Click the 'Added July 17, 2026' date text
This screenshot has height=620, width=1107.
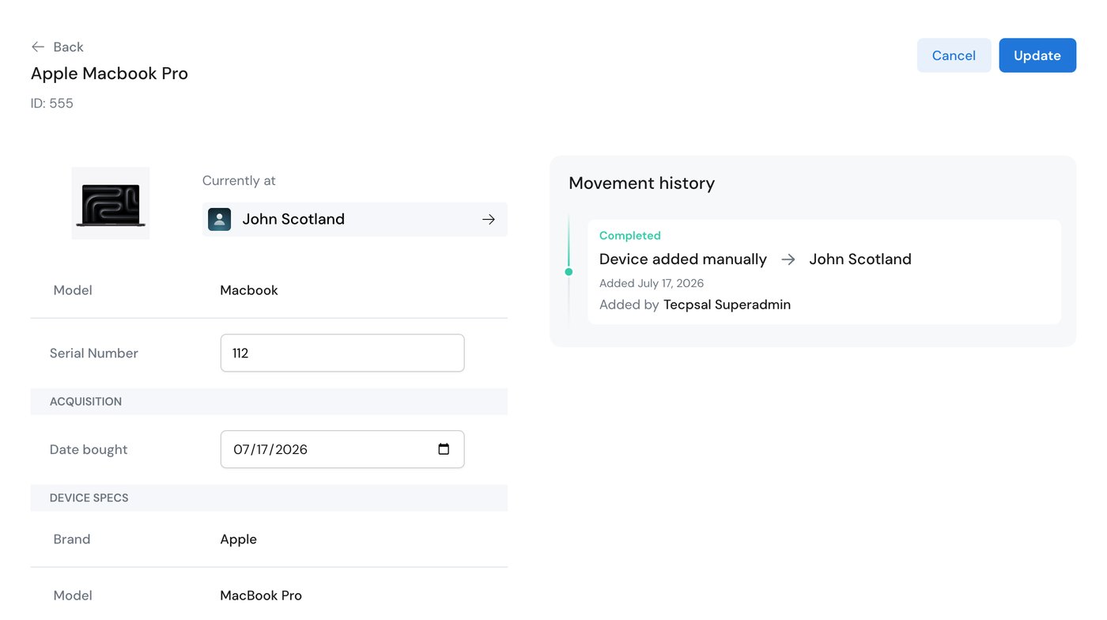coord(652,283)
